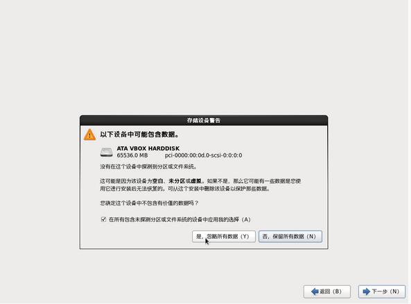Image resolution: width=411 pixels, height=304 pixels.
Task: Click the orange warning triangle icon
Action: tap(89, 135)
